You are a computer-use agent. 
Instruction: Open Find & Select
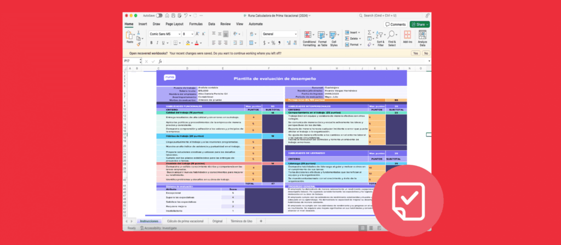[x=392, y=36]
